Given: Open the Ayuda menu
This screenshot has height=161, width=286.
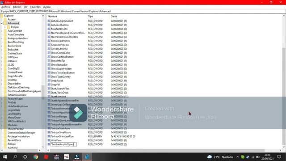Looking at the screenshot, I should coord(47,7).
